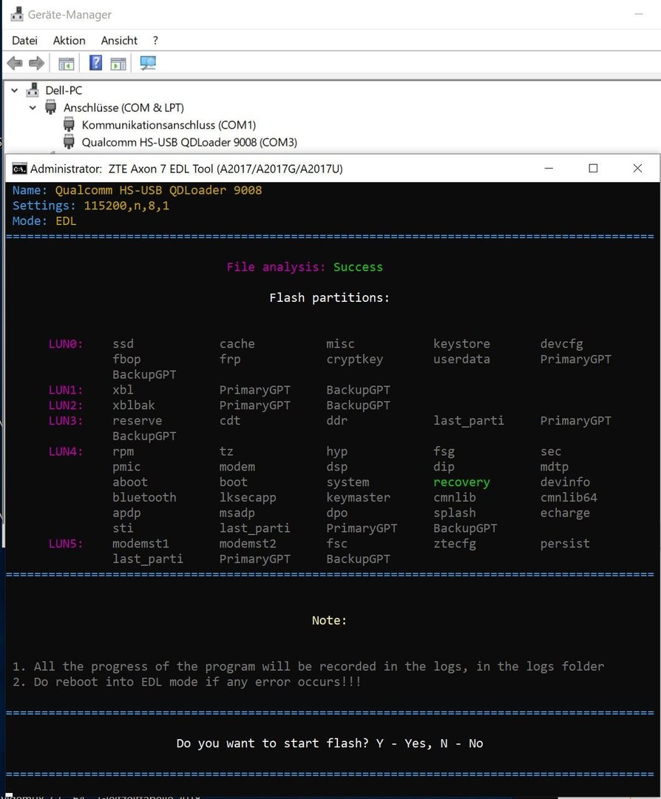Click the cmd icon in EDL Tool title bar

(x=19, y=169)
